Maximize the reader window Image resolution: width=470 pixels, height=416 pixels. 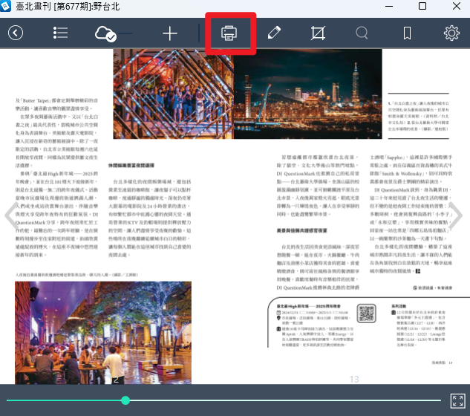point(422,6)
